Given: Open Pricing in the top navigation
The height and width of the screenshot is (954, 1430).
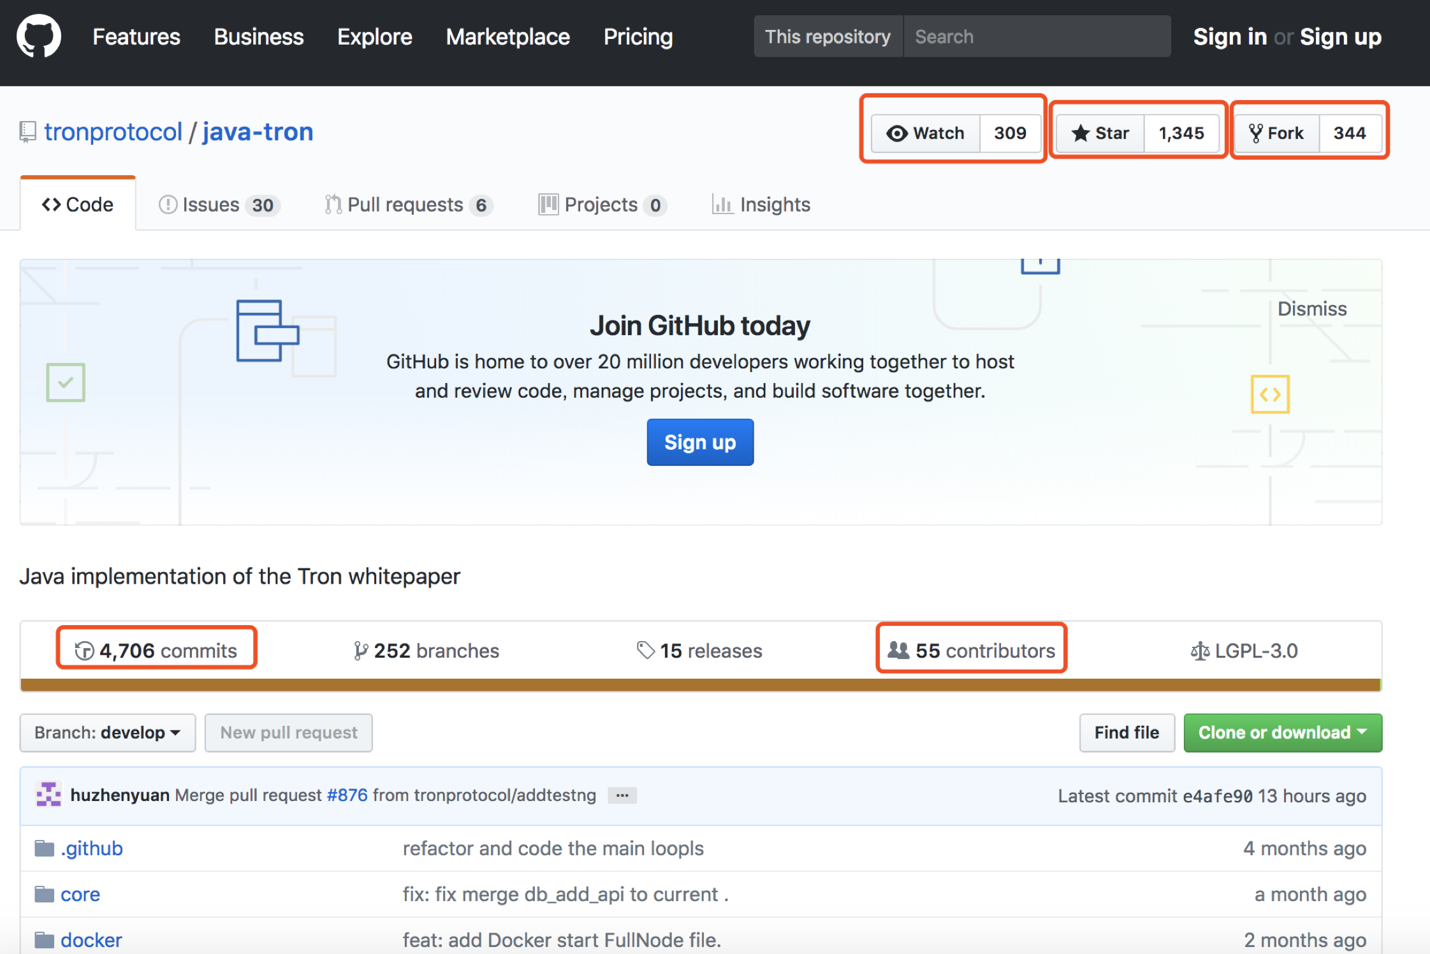Looking at the screenshot, I should pos(638,37).
